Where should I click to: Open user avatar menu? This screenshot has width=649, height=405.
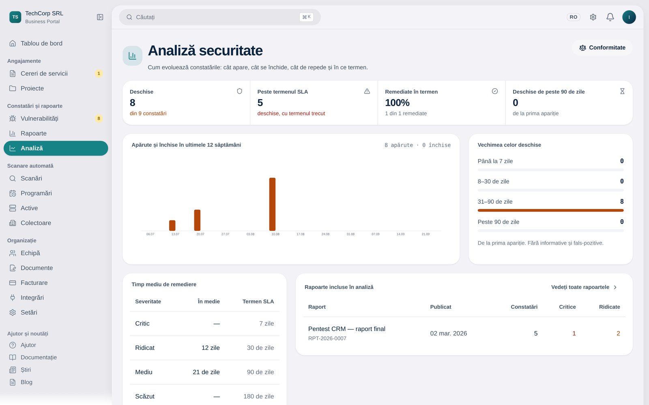point(629,17)
